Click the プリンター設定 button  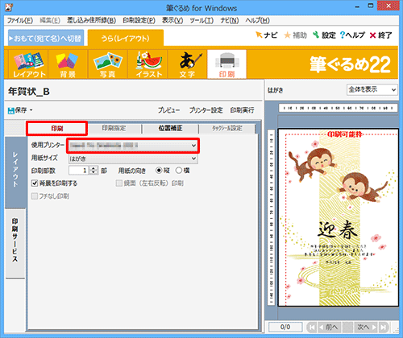pos(206,110)
